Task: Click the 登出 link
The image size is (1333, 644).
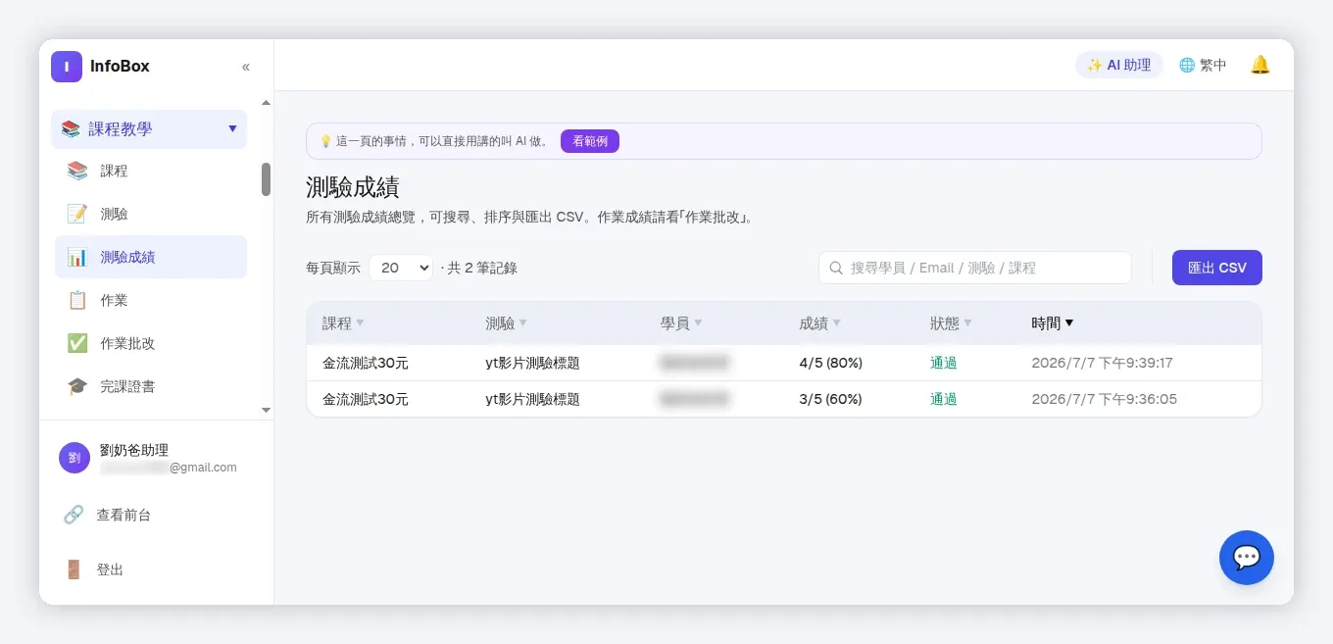Action: point(110,570)
